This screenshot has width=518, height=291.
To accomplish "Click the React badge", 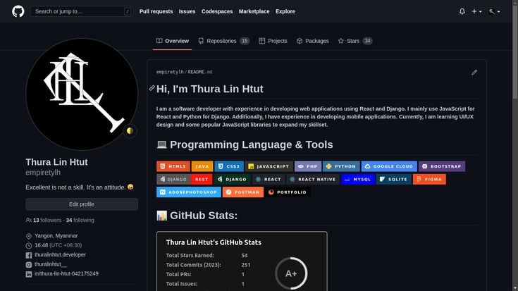I will tap(269, 180).
